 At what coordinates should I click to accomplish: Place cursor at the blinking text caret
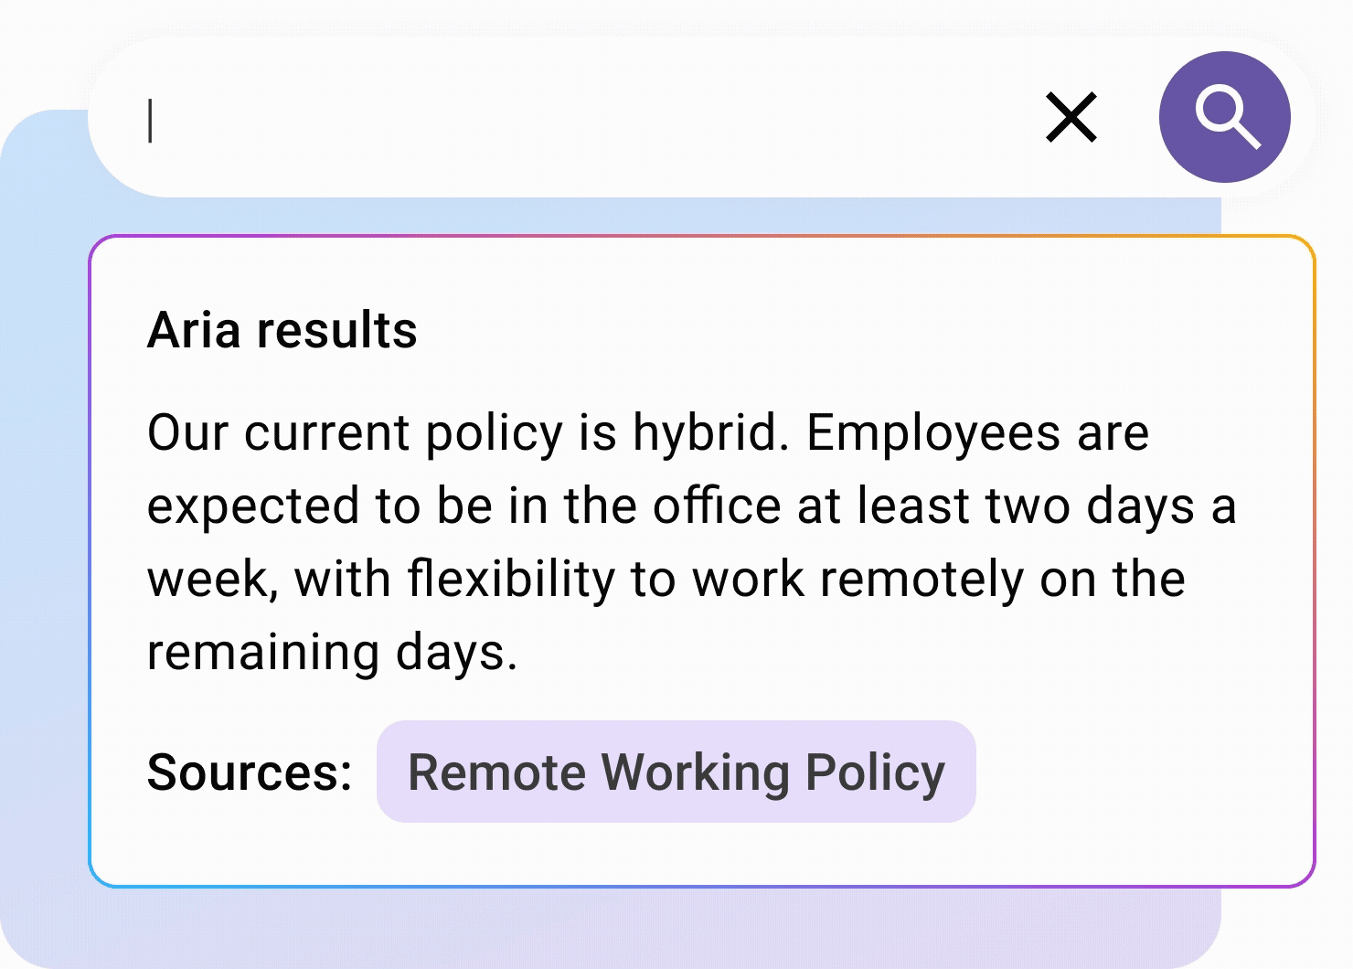coord(151,121)
